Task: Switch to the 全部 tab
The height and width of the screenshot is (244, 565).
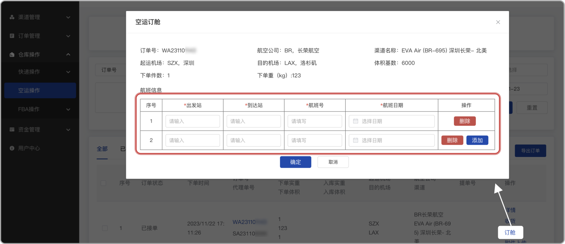Action: (102, 149)
